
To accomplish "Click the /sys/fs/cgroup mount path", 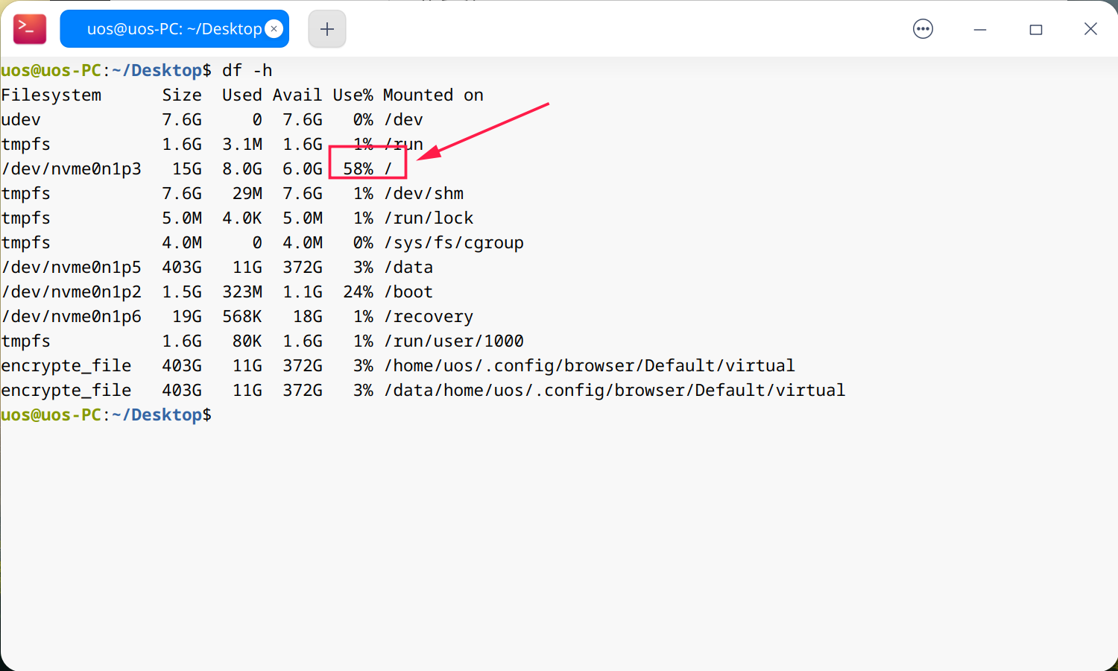I will (454, 243).
